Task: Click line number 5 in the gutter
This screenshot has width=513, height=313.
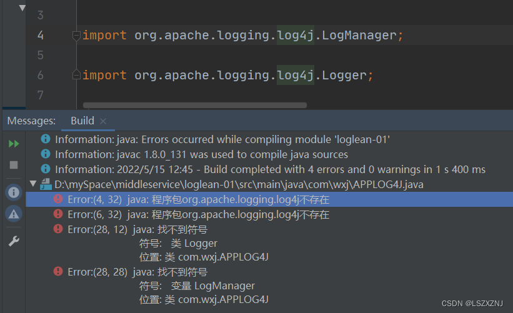Action: pyautogui.click(x=40, y=55)
